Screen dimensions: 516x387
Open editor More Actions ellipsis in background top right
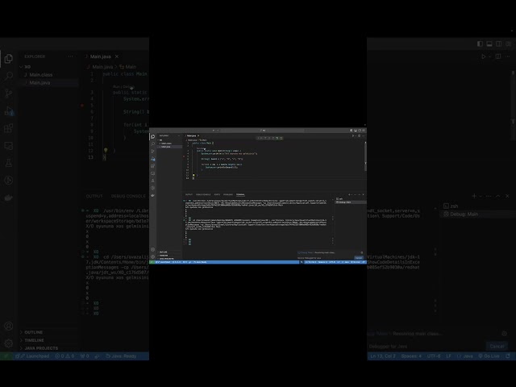[x=508, y=56]
